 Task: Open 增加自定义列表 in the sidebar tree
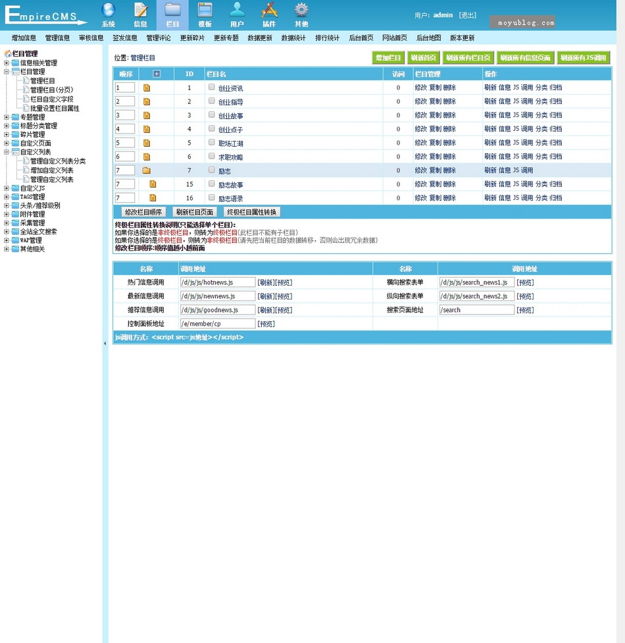(x=51, y=170)
